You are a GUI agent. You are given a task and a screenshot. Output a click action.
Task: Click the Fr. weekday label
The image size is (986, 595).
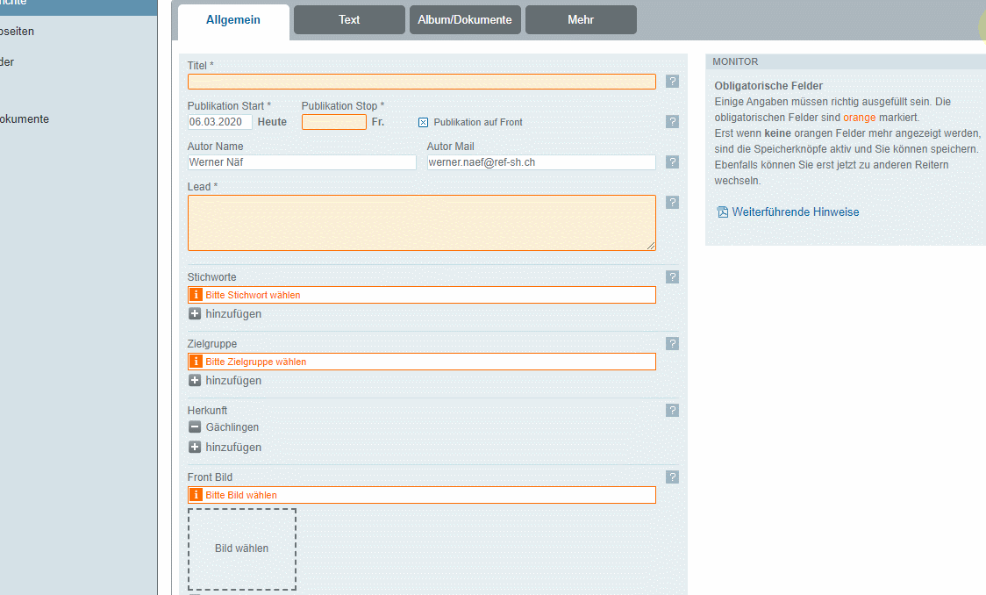[377, 122]
